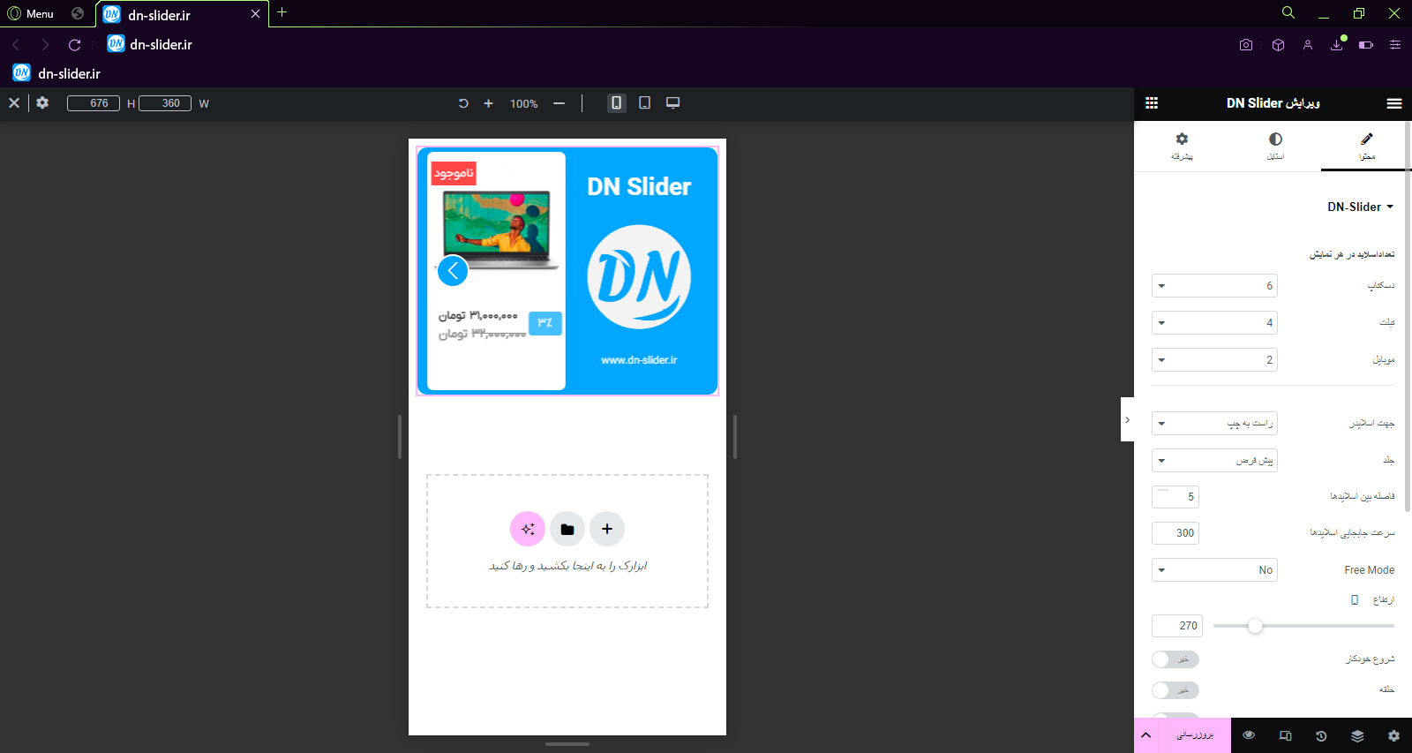1412x753 pixels.
Task: Toggle responsive mode icon in footer
Action: 1285,735
